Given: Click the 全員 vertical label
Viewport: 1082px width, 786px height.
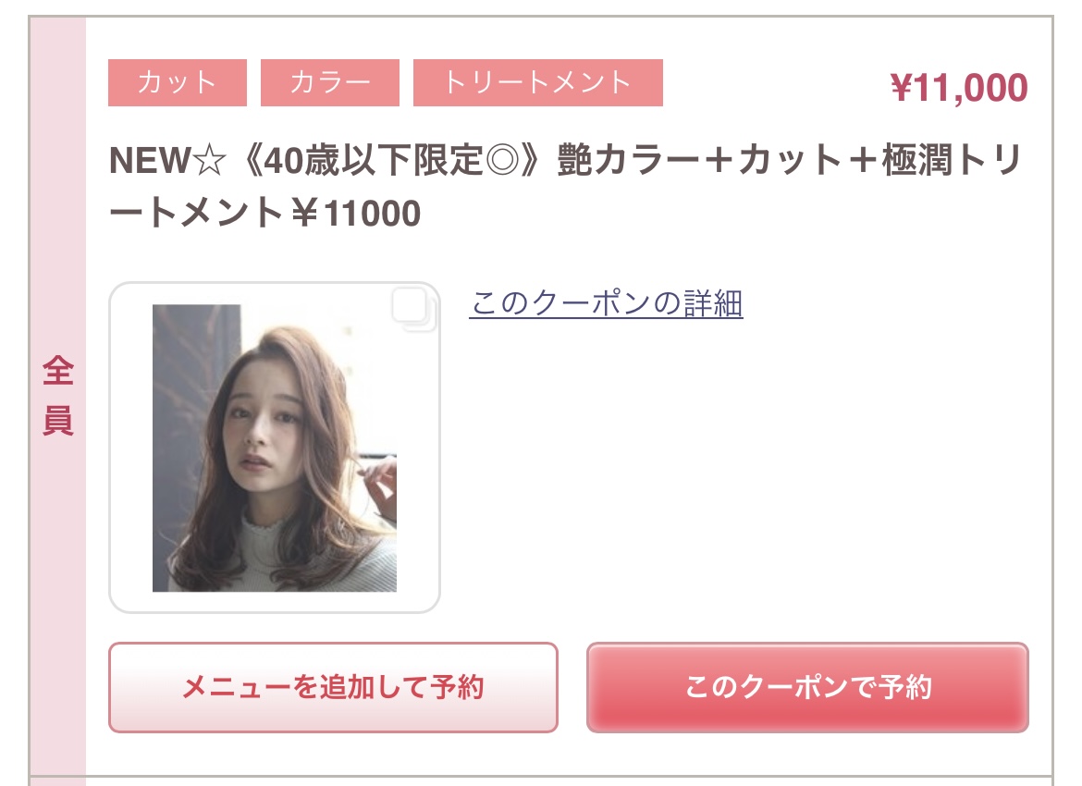Looking at the screenshot, I should tap(58, 396).
